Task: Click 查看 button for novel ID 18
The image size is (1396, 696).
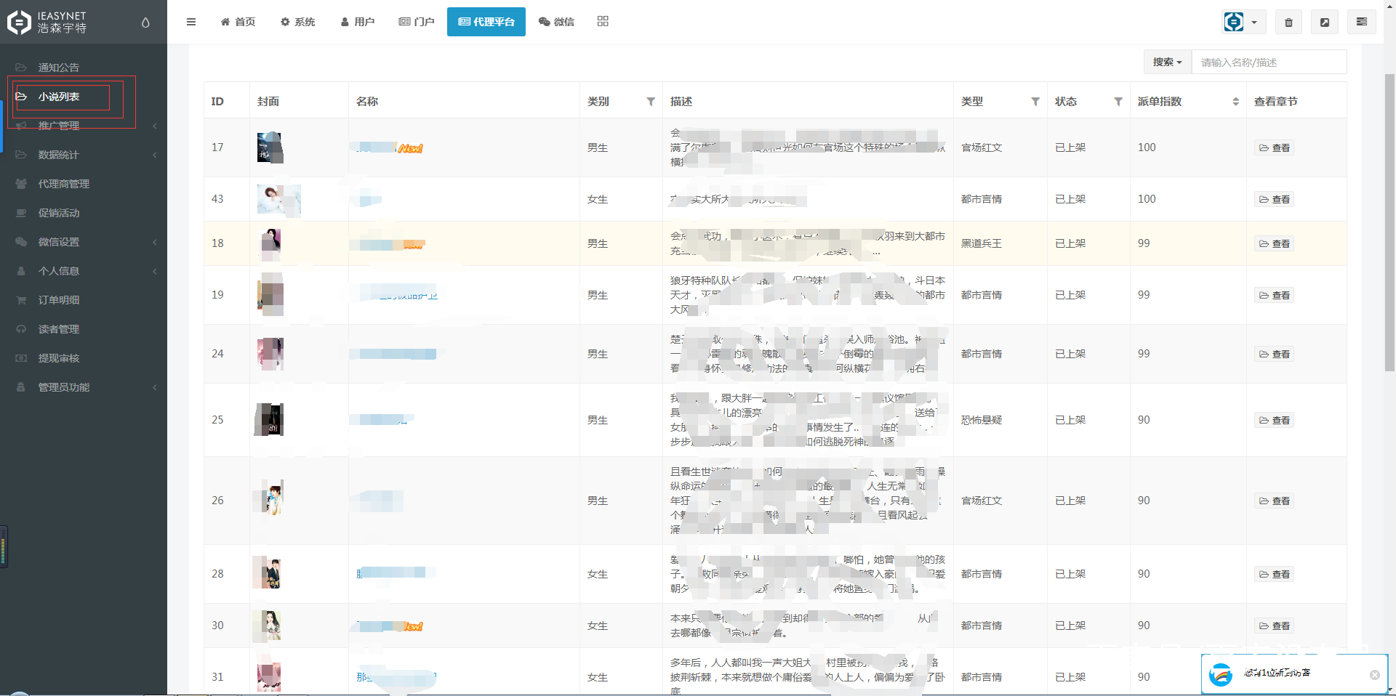Action: 1274,243
